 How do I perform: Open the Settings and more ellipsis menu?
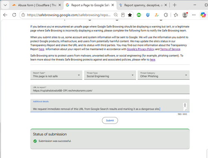click(194, 15)
